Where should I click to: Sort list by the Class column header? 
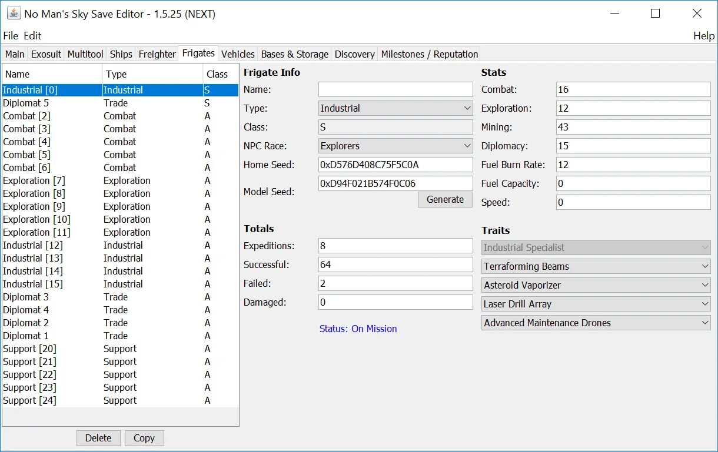[x=221, y=74]
